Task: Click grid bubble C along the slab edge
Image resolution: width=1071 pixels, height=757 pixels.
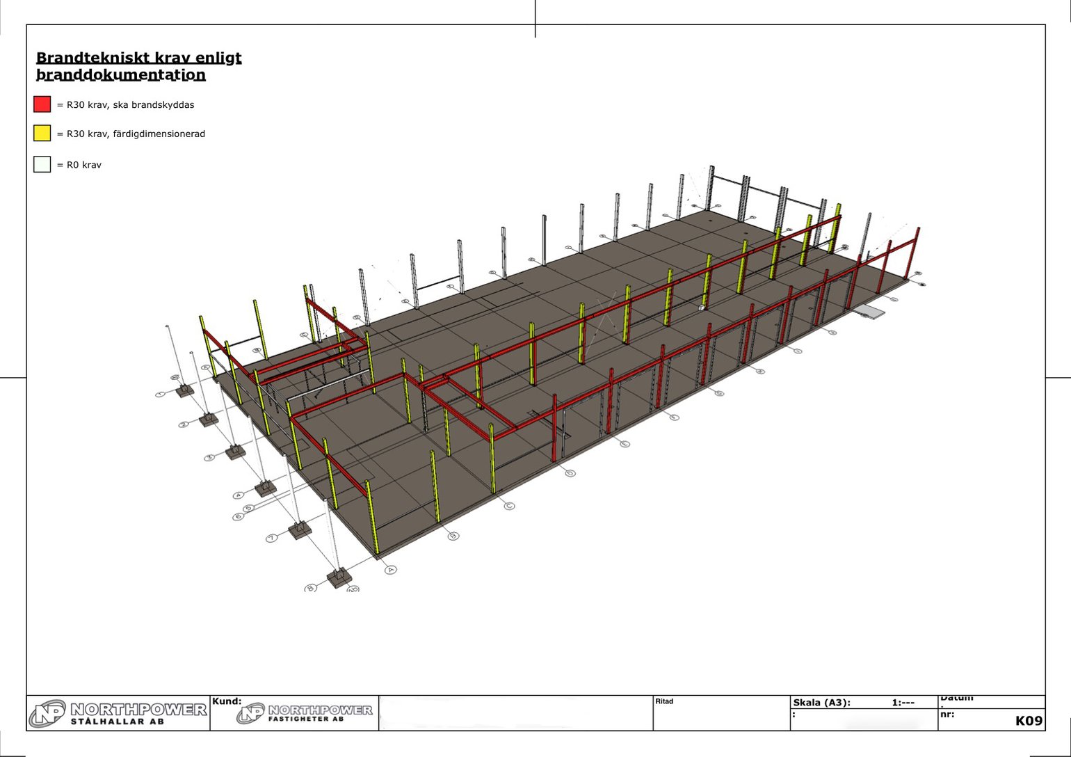Action: pos(509,506)
